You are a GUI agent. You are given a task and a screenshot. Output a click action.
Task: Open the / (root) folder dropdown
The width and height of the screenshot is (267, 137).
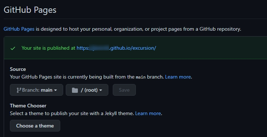click(87, 90)
